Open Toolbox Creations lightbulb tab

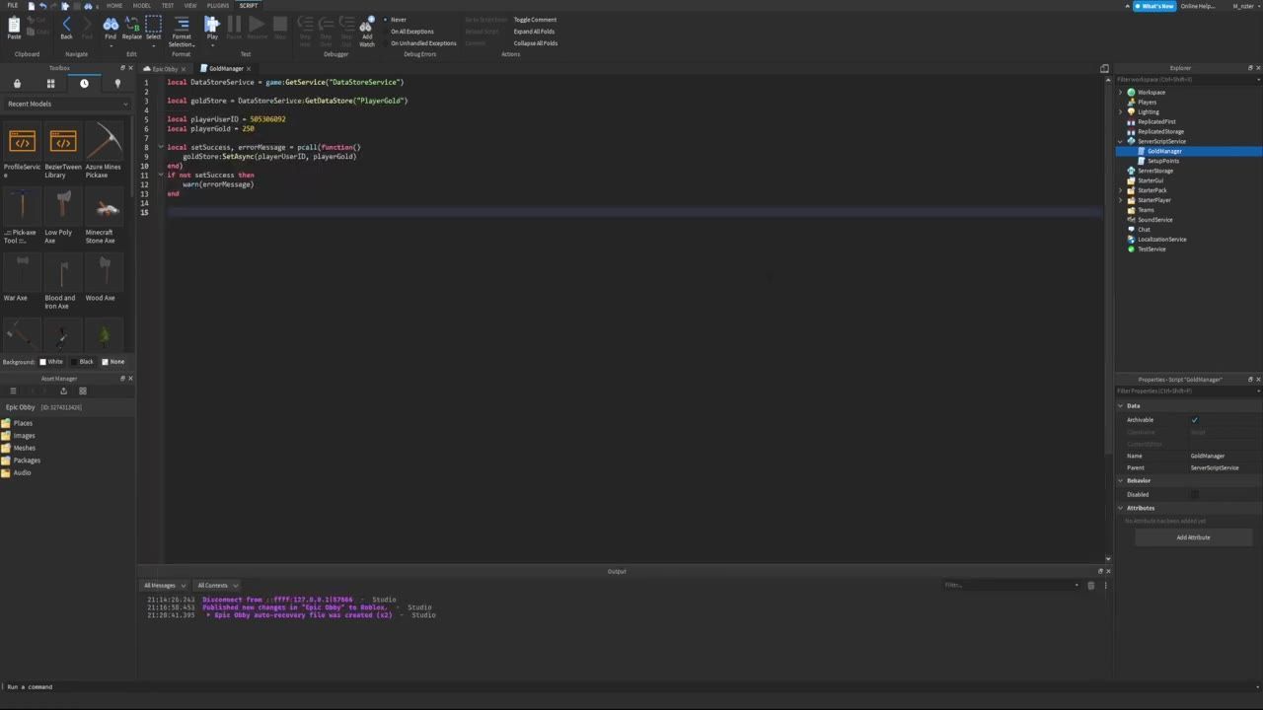pos(117,84)
